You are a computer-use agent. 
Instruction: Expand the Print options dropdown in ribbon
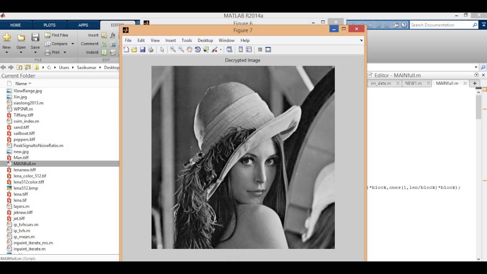pyautogui.click(x=65, y=53)
